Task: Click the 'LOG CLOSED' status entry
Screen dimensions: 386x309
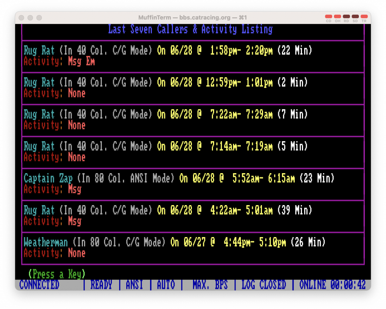Action: point(263,285)
